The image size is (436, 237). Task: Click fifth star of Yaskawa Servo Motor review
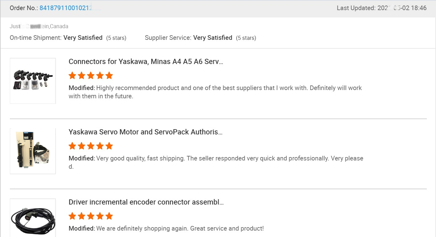tap(109, 146)
